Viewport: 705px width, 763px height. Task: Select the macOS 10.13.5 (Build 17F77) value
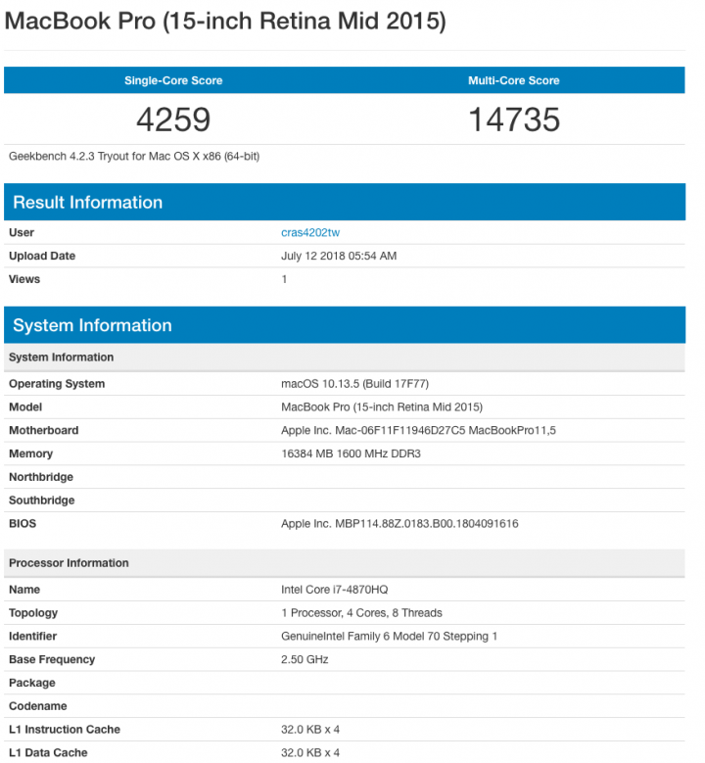(x=354, y=384)
